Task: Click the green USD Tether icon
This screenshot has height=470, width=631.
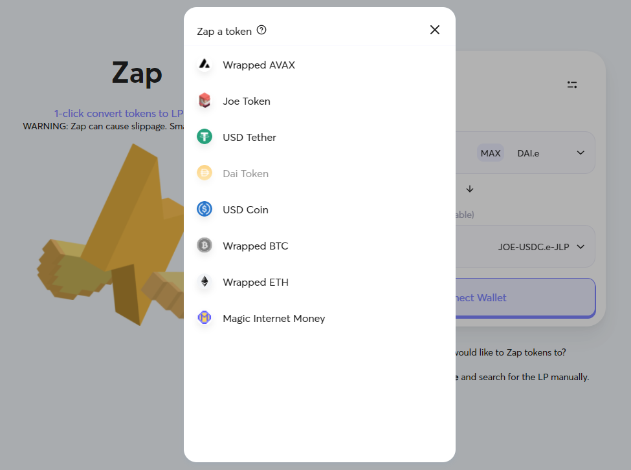Action: 205,136
